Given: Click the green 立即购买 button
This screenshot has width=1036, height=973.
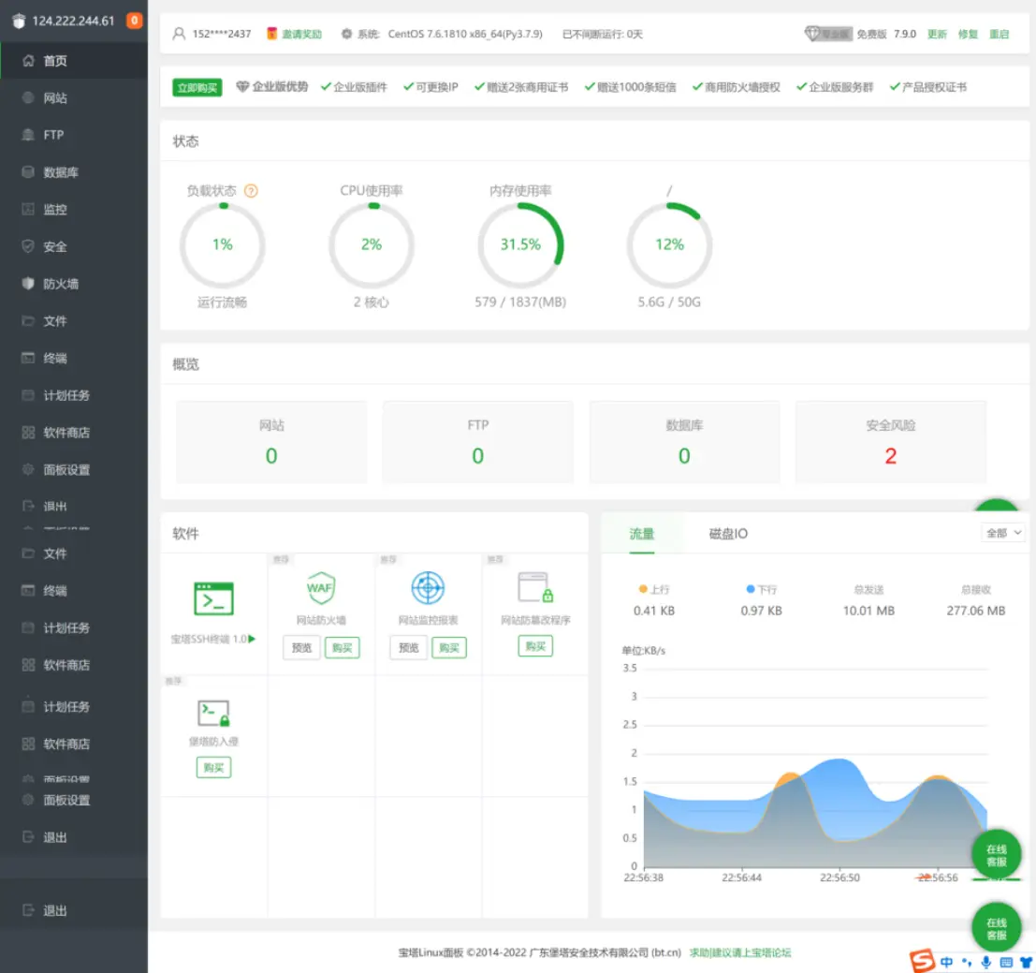Looking at the screenshot, I should click(197, 88).
